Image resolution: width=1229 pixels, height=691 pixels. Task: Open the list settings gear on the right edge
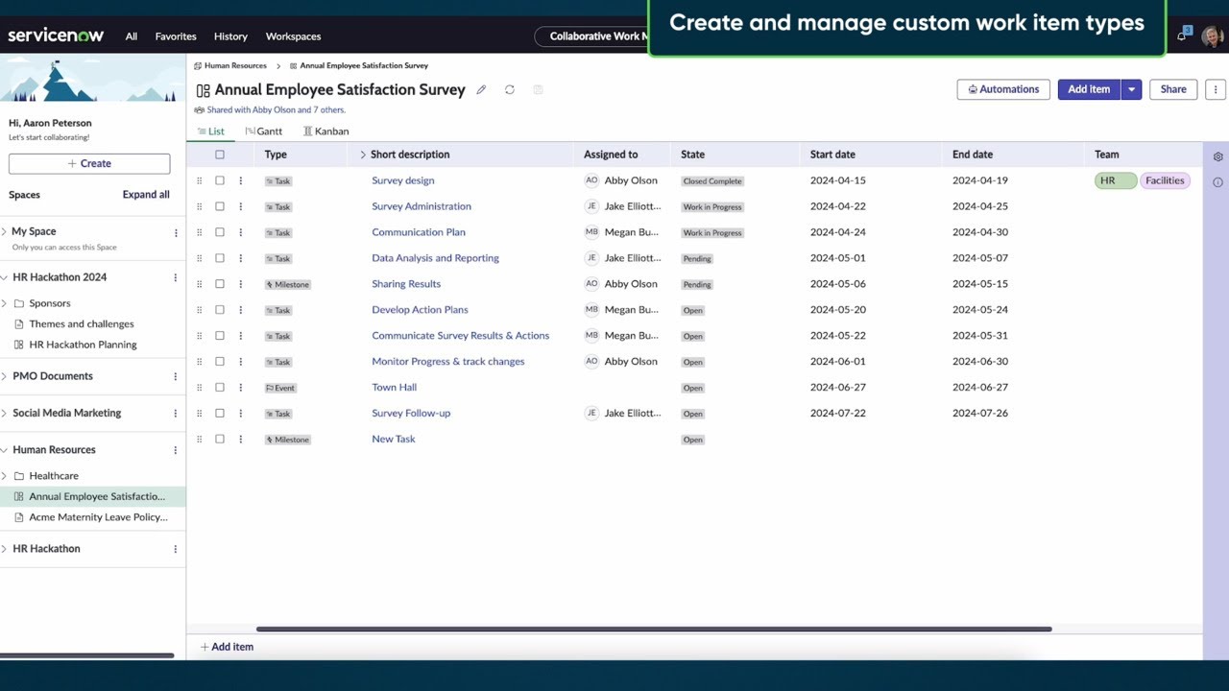click(1217, 155)
